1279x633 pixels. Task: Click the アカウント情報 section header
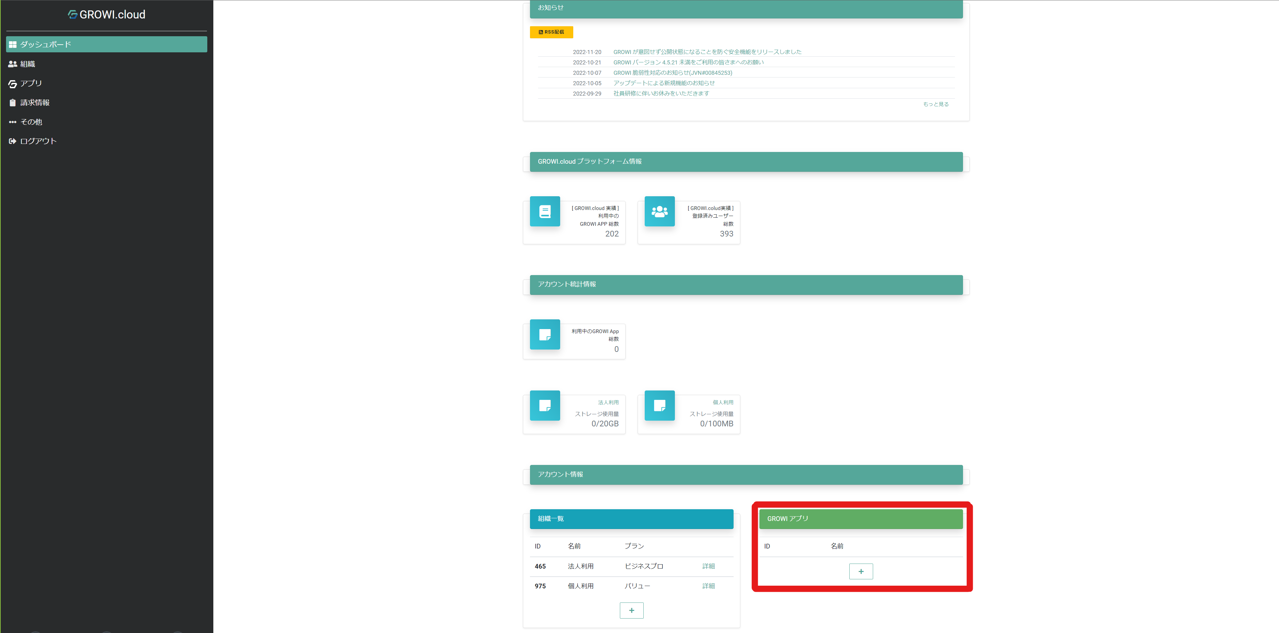pyautogui.click(x=746, y=475)
